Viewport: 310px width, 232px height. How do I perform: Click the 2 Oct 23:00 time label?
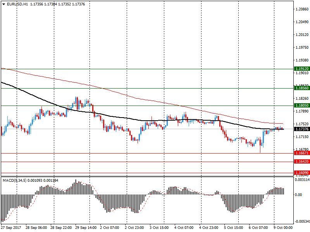coord(134,228)
